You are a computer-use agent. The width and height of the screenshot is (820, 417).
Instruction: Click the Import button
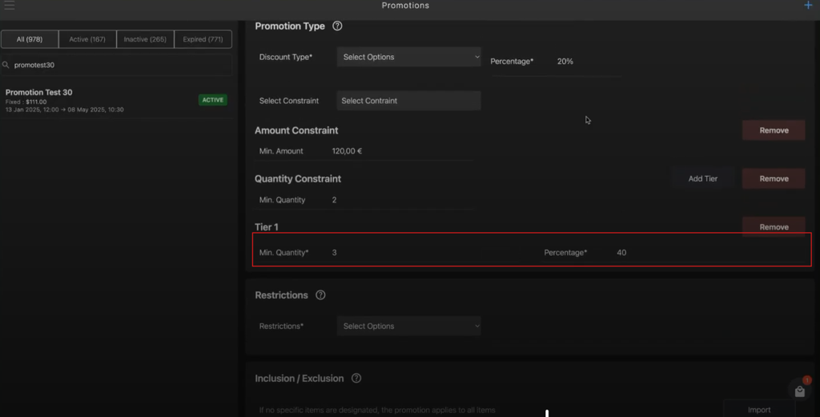tap(759, 410)
